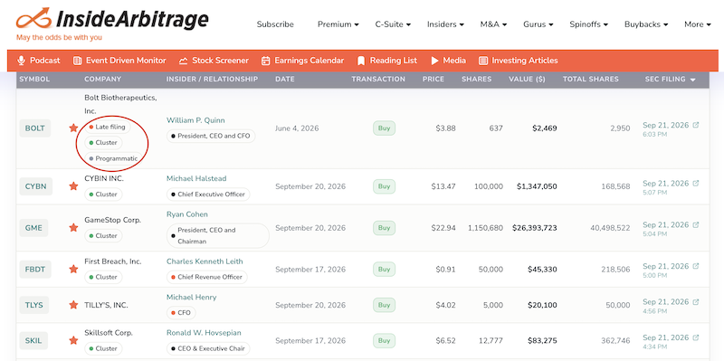The height and width of the screenshot is (361, 724).
Task: Click the TLYS ticker symbol button
Action: [34, 305]
